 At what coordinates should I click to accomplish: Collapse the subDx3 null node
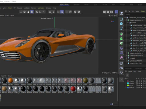(x=128, y=23)
